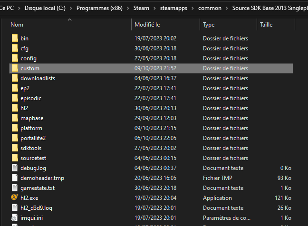This screenshot has width=308, height=226.
Task: Select the debug.log text file icon
Action: 14,168
